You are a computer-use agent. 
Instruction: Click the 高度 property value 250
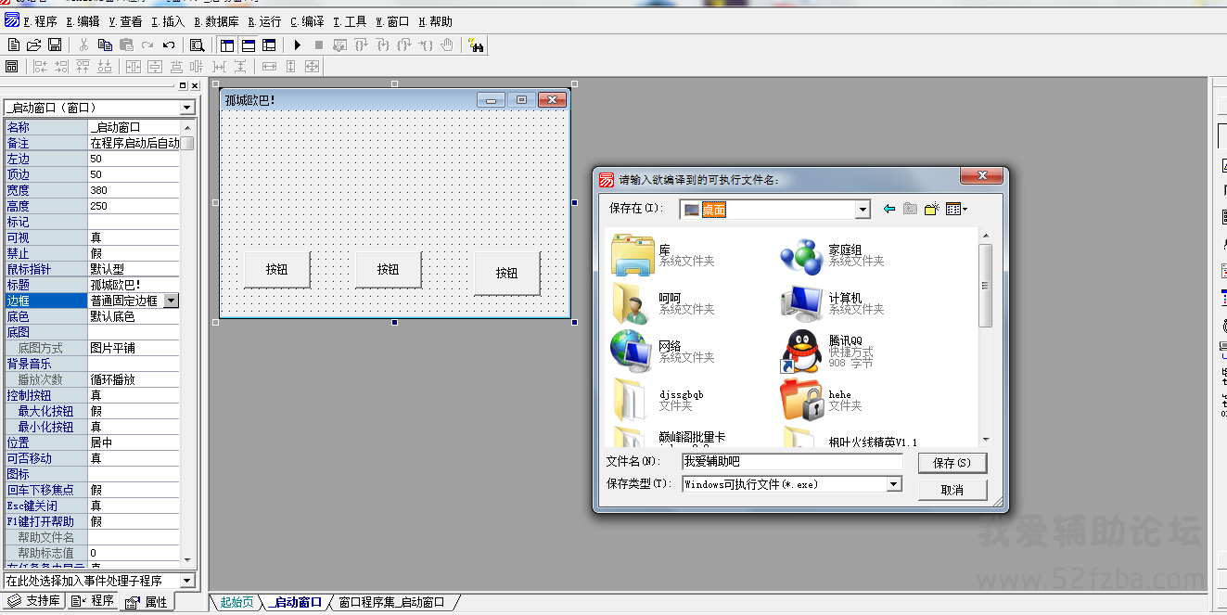click(x=134, y=206)
